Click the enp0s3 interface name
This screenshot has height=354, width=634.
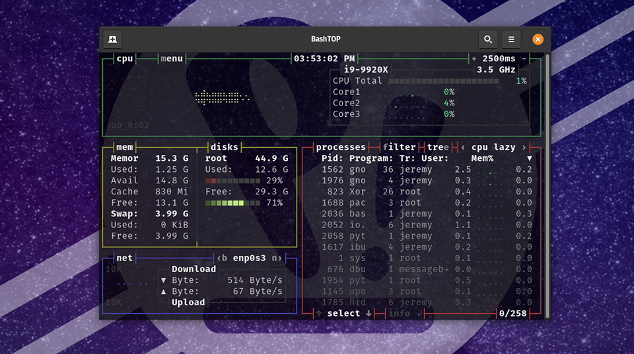point(250,258)
